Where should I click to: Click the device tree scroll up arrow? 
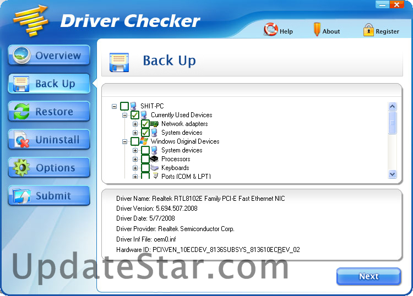tap(392, 106)
